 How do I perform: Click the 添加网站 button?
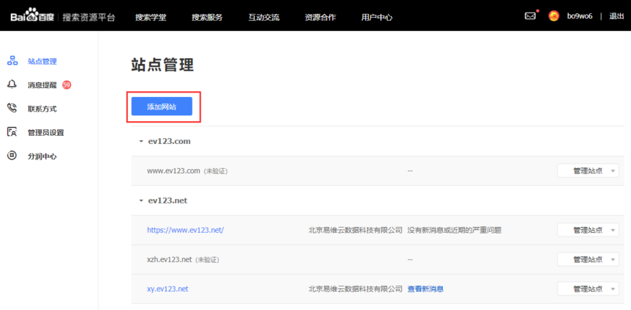point(162,107)
